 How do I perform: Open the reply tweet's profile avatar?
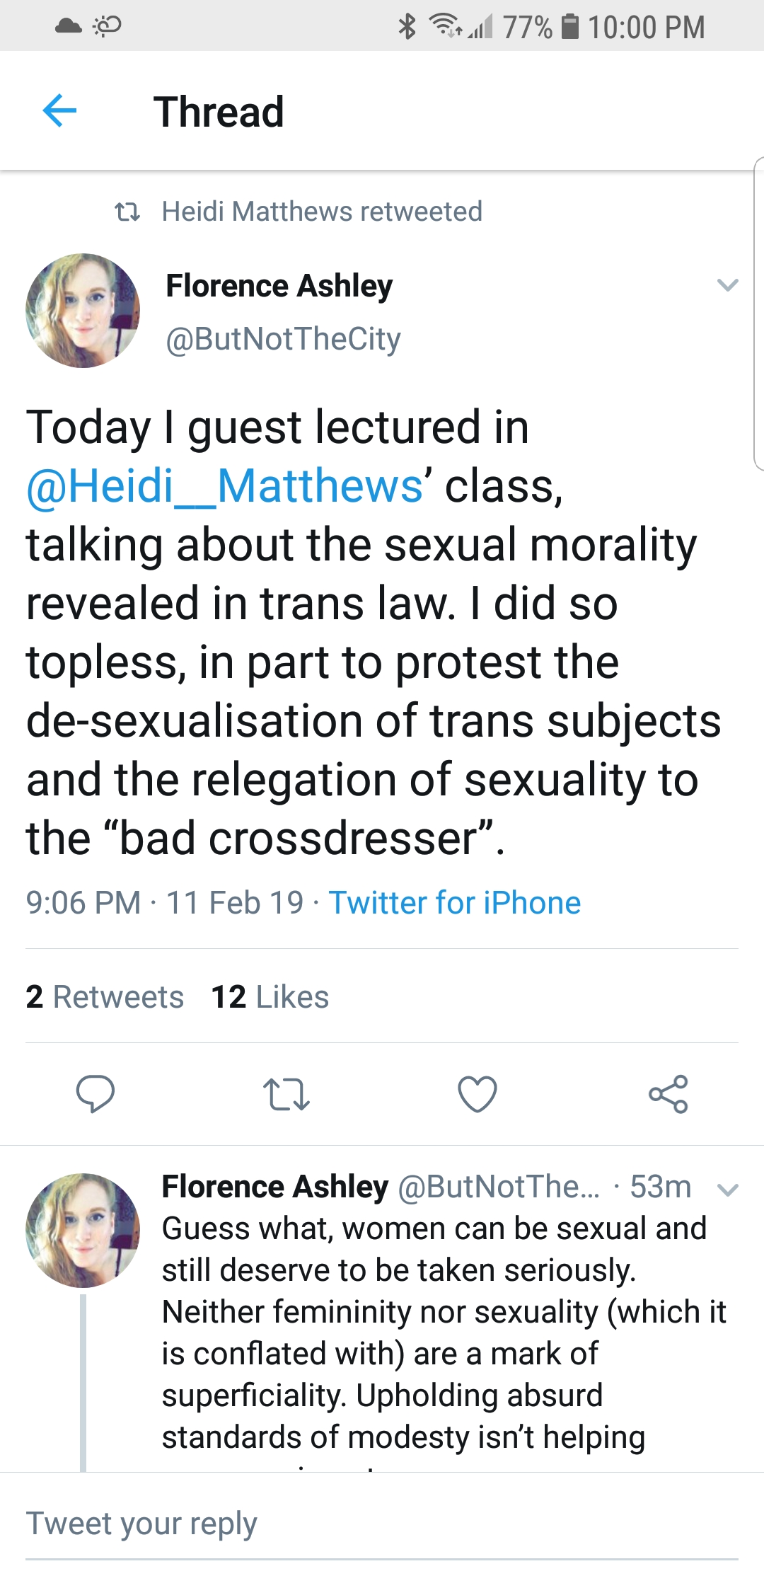(x=83, y=1230)
